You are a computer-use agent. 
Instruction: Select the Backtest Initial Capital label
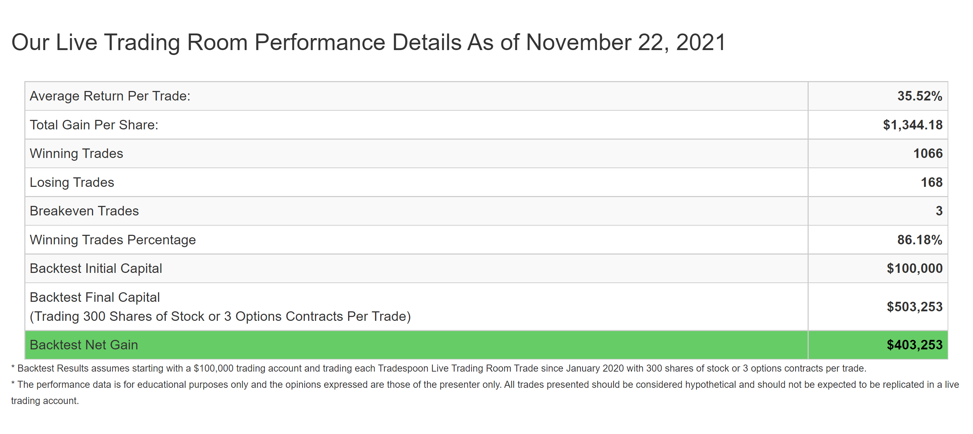pyautogui.click(x=96, y=268)
